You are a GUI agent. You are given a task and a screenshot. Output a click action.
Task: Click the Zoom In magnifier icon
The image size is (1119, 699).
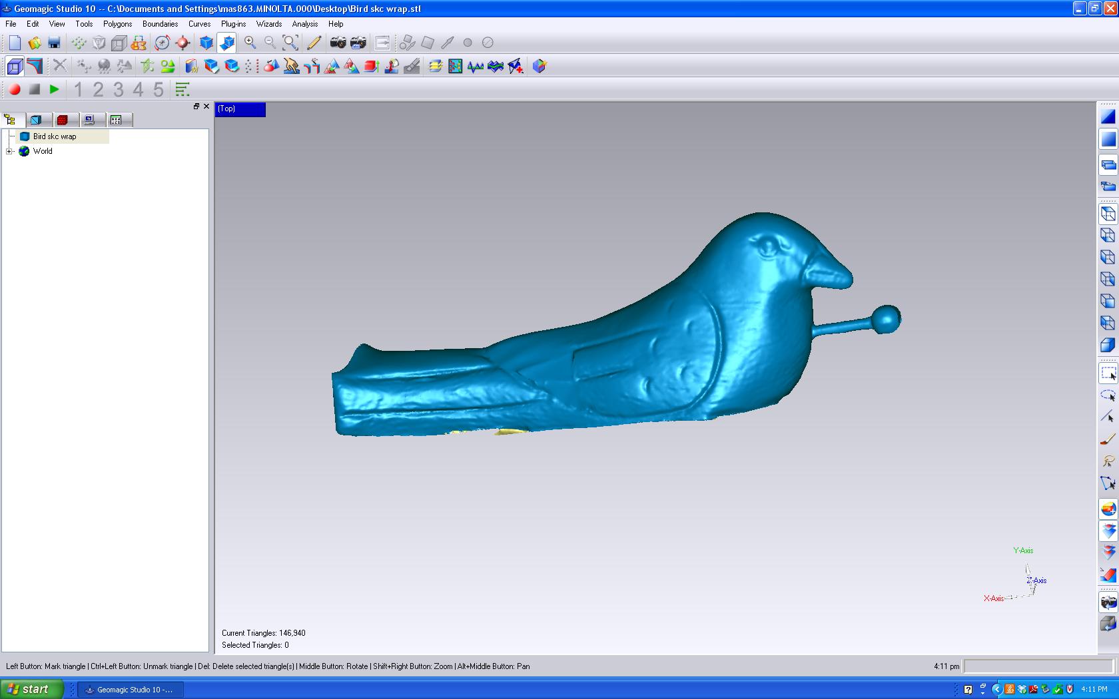250,43
